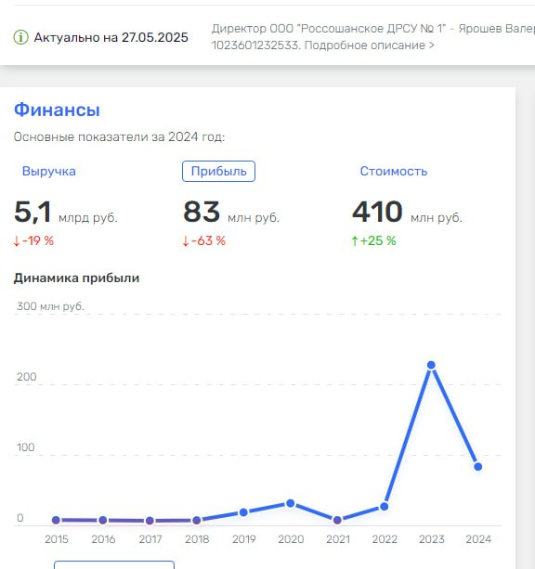Select the Прибыль tab

(218, 172)
